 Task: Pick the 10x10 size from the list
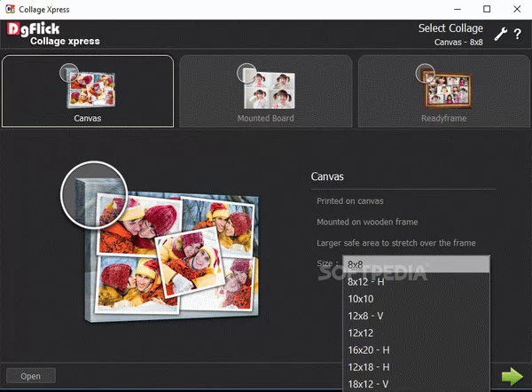[x=417, y=299]
